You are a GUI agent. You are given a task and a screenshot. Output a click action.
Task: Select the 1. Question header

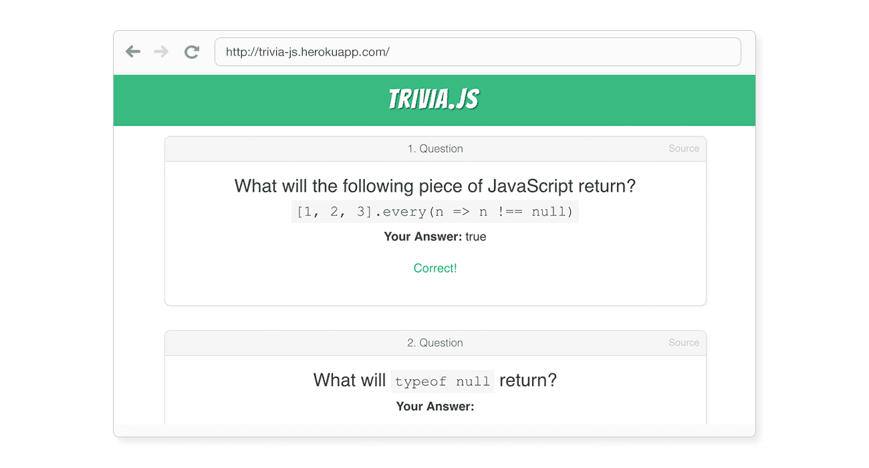435,149
